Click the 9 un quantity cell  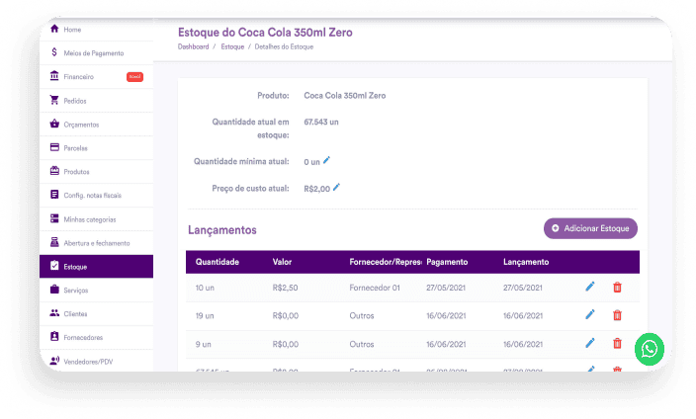204,344
